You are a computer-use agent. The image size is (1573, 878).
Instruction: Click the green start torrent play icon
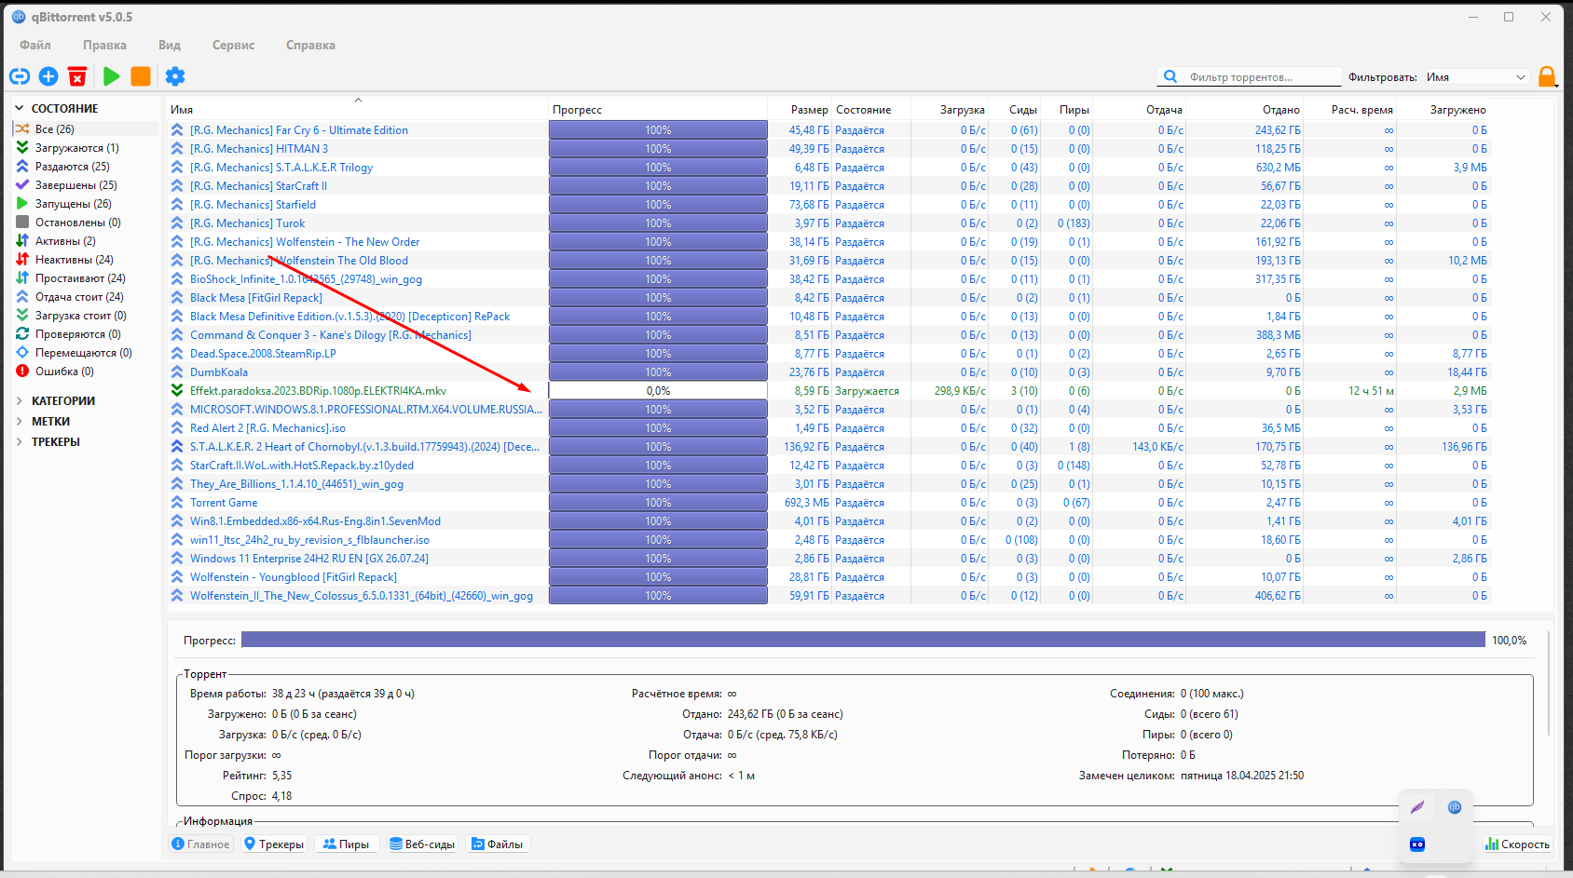tap(112, 76)
